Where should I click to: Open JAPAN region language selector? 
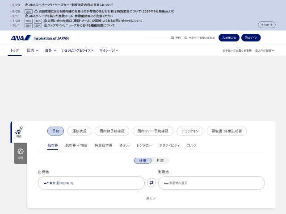(156, 38)
